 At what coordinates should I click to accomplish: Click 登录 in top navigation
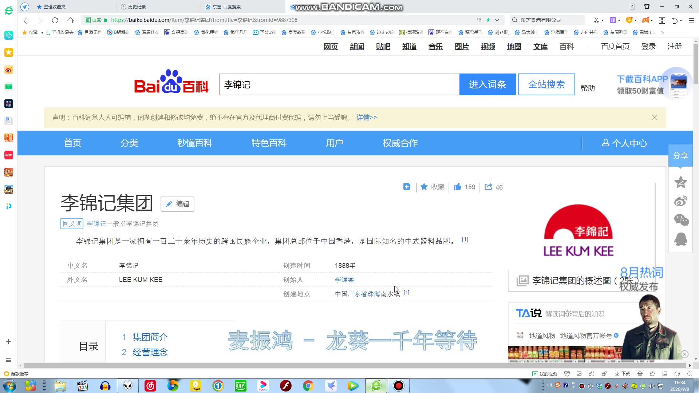click(648, 46)
